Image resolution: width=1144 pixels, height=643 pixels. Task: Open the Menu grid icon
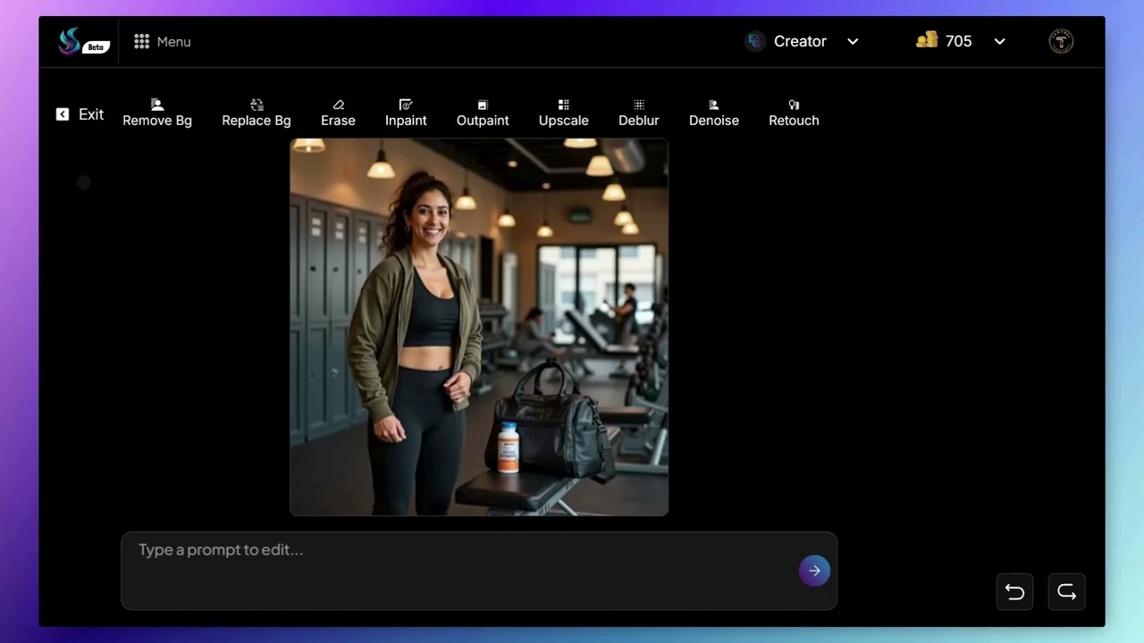(141, 41)
